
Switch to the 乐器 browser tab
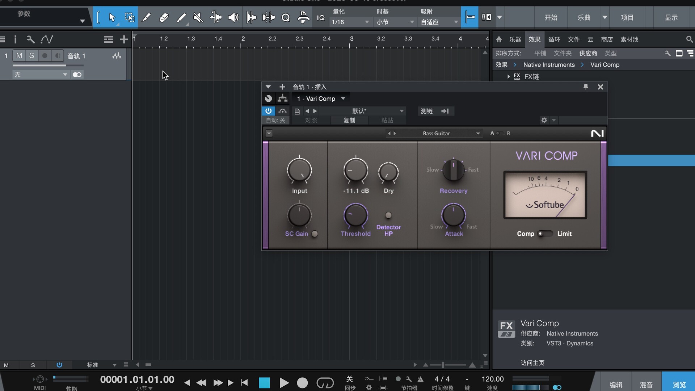tap(515, 39)
